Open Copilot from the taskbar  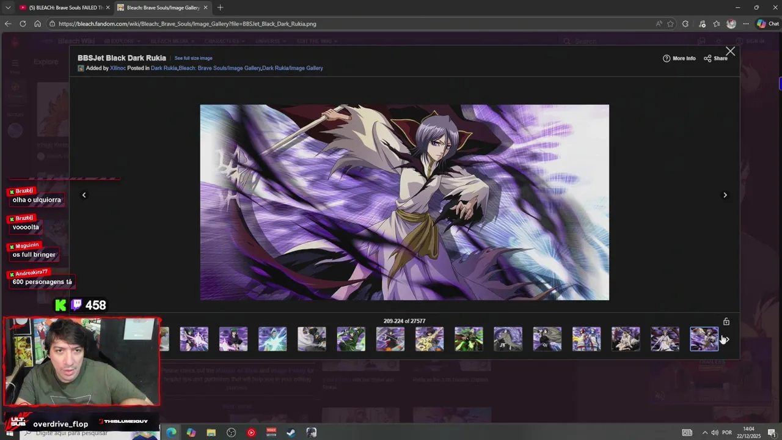tap(191, 433)
